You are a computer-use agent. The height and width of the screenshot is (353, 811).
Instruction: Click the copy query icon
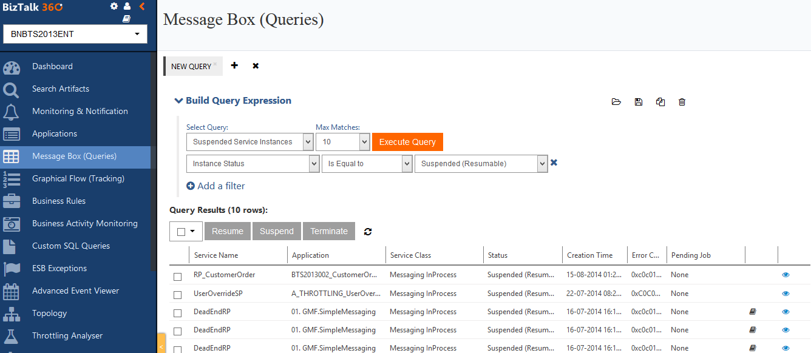(660, 102)
